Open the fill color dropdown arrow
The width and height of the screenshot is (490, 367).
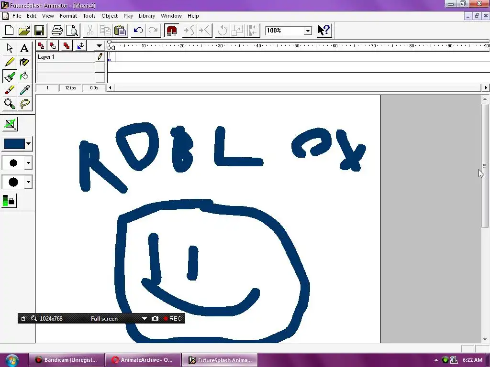tap(28, 144)
